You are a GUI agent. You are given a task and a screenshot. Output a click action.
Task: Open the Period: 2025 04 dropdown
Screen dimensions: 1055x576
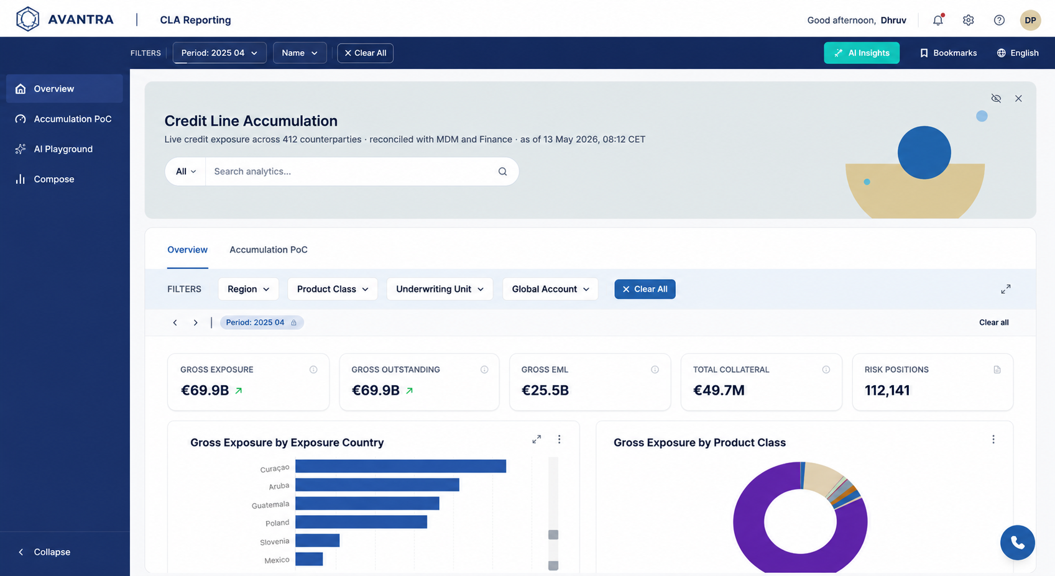(219, 53)
